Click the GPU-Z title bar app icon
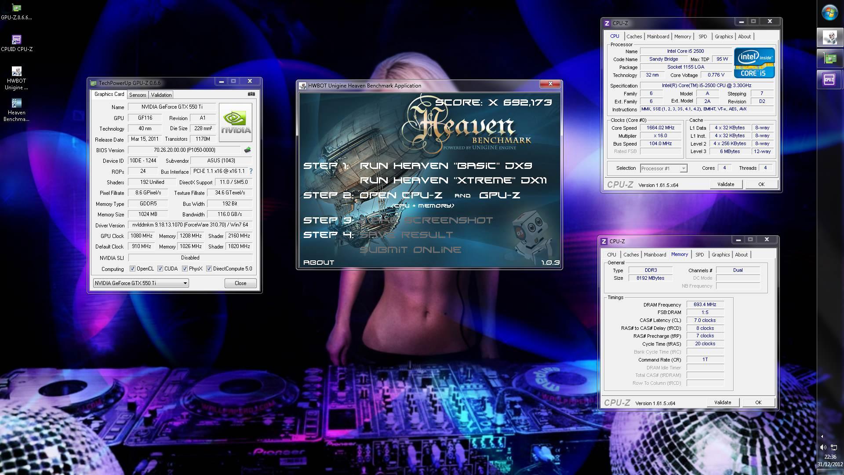The image size is (844, 475). (x=93, y=83)
